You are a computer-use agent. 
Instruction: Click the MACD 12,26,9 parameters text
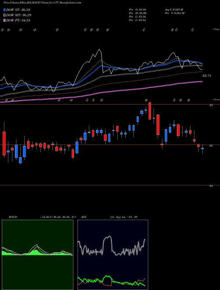click(58, 217)
